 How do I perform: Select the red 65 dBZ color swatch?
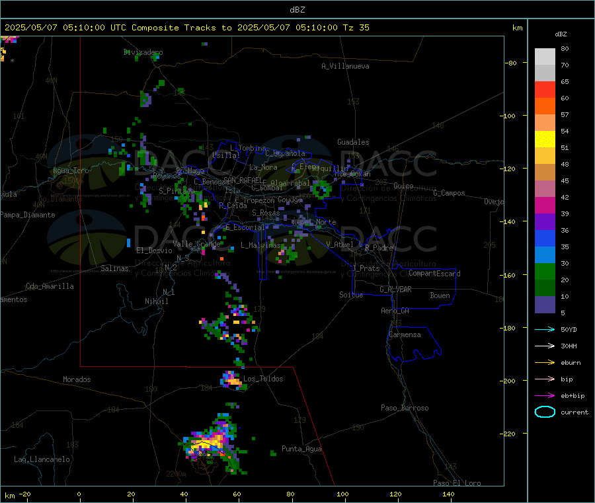tap(545, 89)
